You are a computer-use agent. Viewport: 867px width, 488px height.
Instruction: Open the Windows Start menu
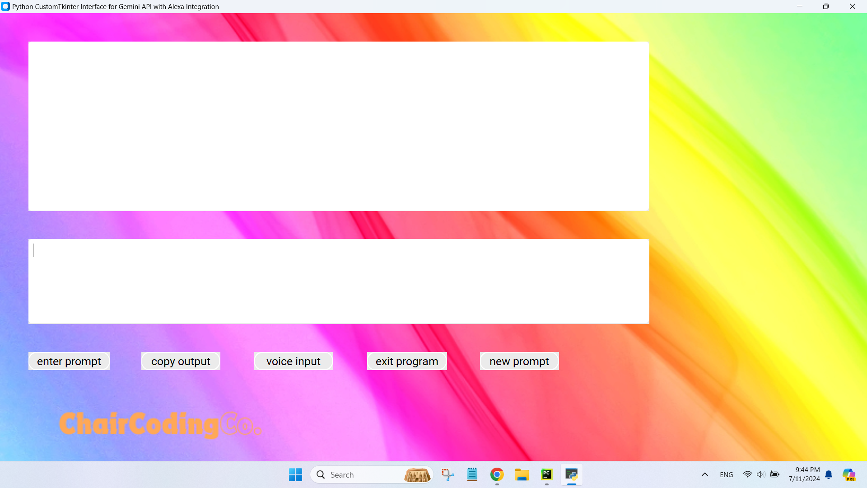pyautogui.click(x=296, y=474)
